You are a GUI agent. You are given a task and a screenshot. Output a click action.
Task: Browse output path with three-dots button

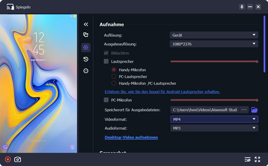[x=244, y=110]
